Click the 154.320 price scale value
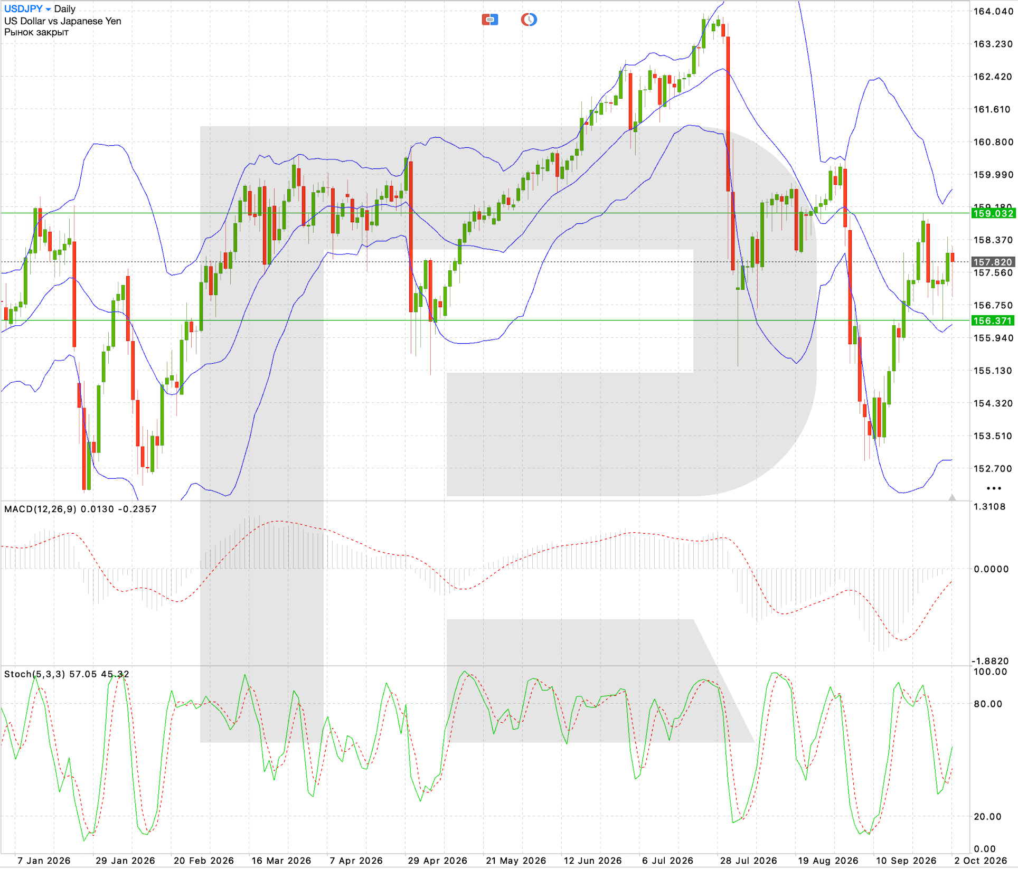This screenshot has height=869, width=1018. point(993,403)
